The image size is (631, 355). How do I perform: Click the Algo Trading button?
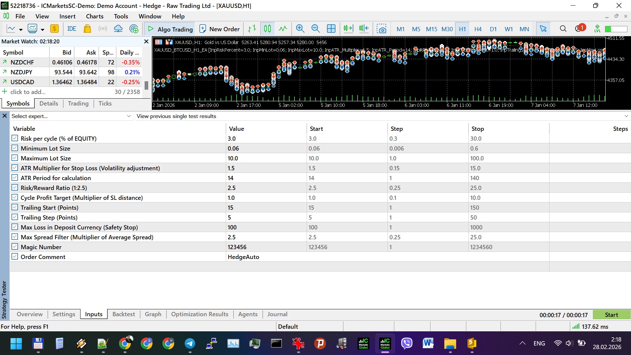pos(170,29)
